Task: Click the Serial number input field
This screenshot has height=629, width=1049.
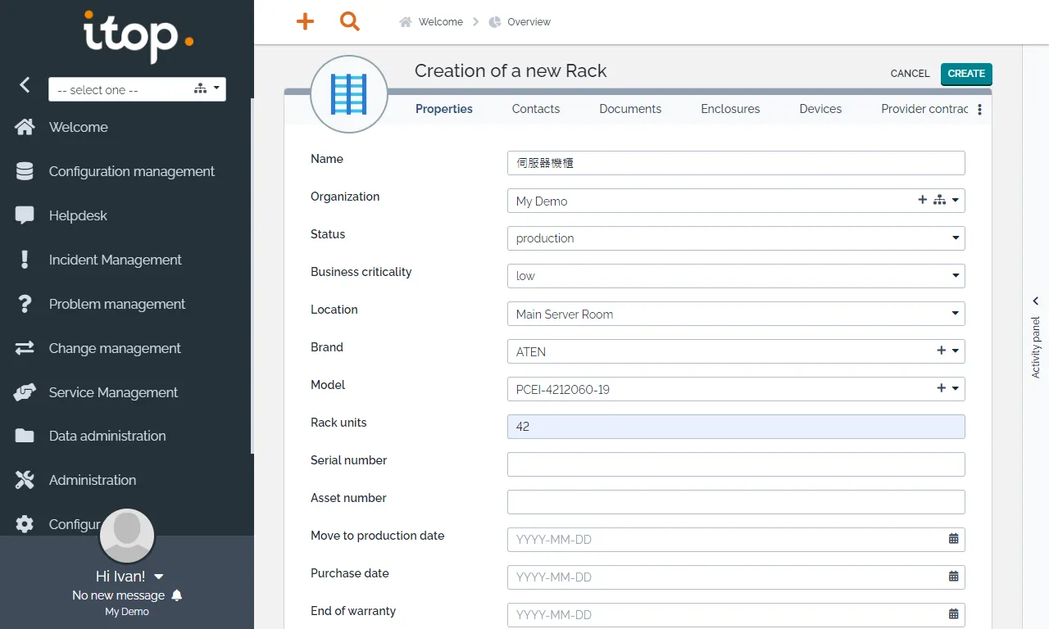Action: [x=736, y=464]
